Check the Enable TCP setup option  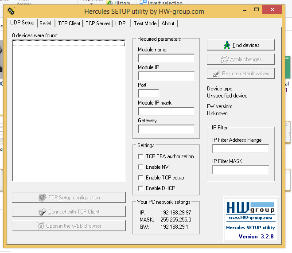(x=140, y=178)
